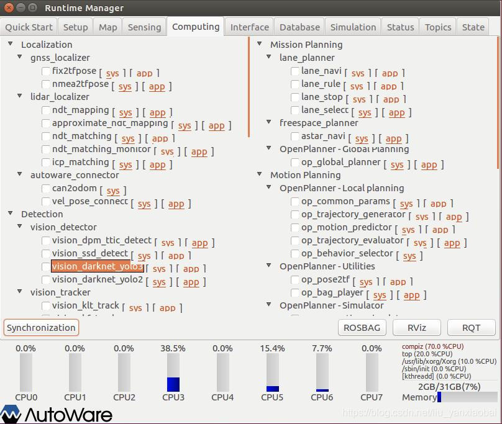Screen dimensions: 502x424
Task: Enable the ndt_matching checkbox
Action: click(x=45, y=136)
